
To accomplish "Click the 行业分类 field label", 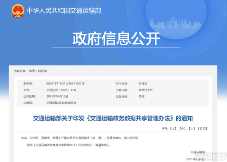I will coord(122,96).
